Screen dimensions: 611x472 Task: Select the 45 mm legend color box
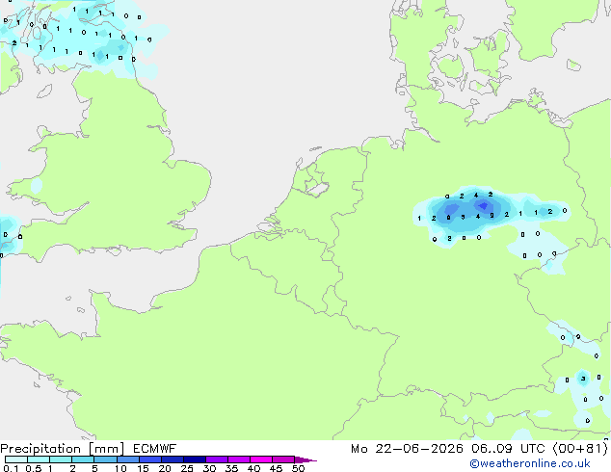coord(283,459)
